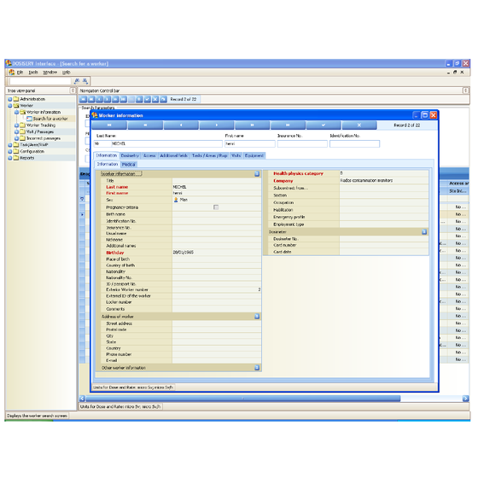
Task: Open the Reports folder in tree
Action: [26, 158]
